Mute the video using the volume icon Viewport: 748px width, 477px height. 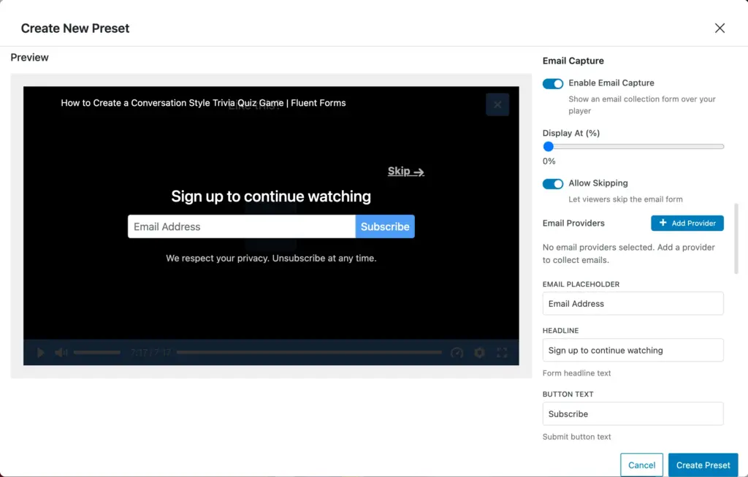point(62,352)
